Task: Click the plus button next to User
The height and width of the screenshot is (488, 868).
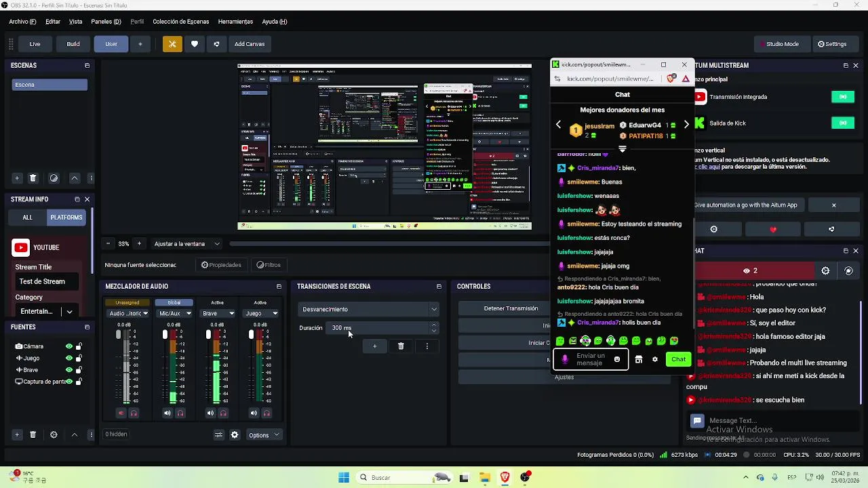Action: 140,44
